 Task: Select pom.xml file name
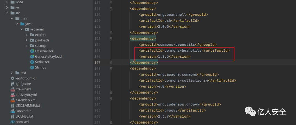[x=22, y=122]
